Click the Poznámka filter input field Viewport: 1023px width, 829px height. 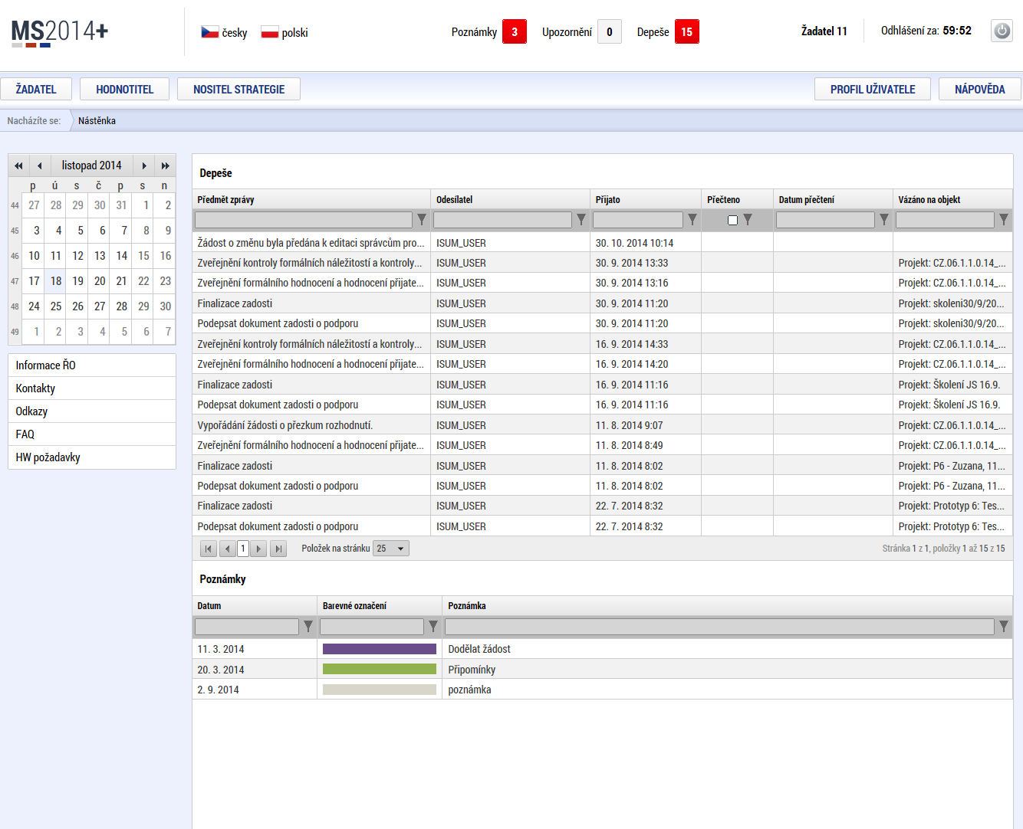pyautogui.click(x=719, y=626)
